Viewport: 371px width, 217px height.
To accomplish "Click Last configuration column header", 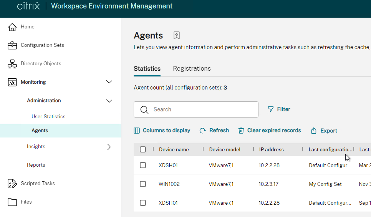I will tap(330, 149).
